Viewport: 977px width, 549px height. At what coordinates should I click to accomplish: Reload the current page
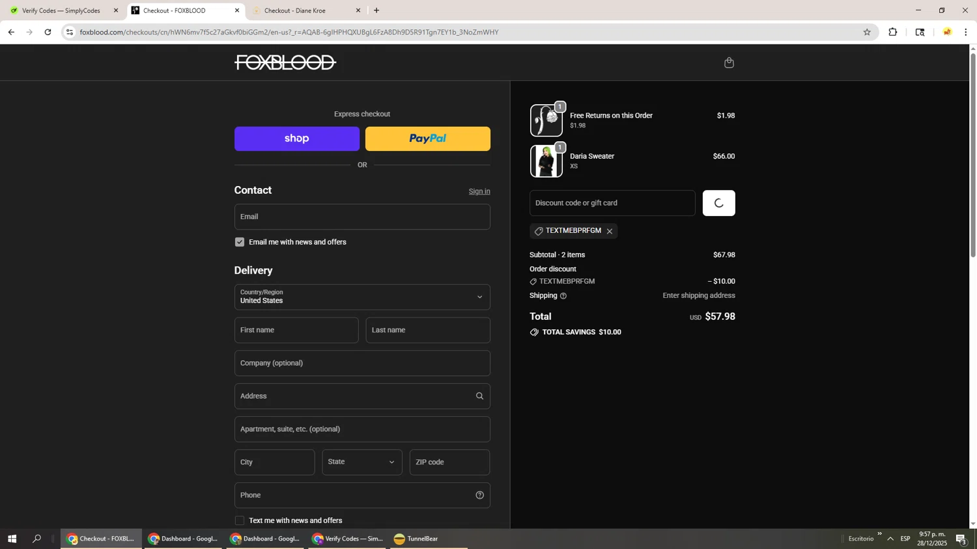click(48, 32)
